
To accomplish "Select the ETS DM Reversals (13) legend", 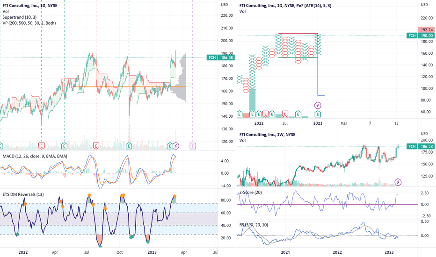I will click(23, 194).
